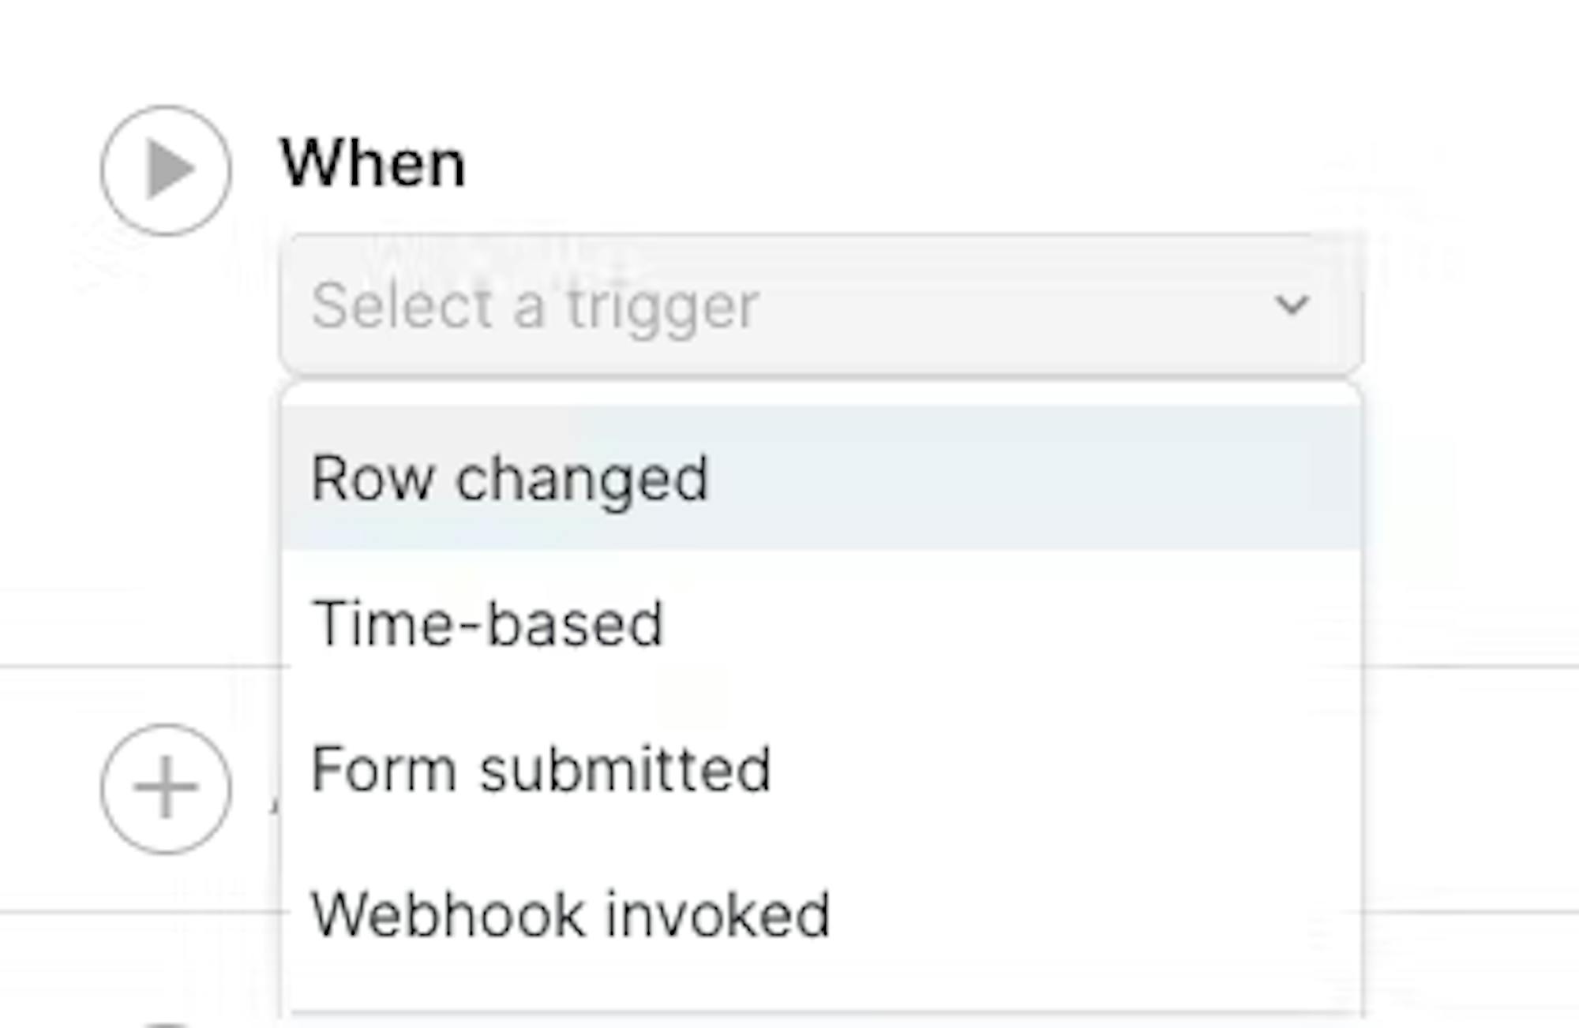Viewport: 1579px width, 1028px height.
Task: Click the play trigger icon beside When
Action: point(166,170)
